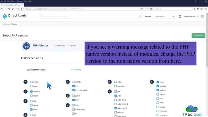
Task: Check the inotify extension
Action: (x=73, y=82)
